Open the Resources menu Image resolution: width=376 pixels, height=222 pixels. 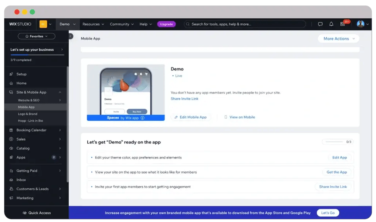[93, 24]
